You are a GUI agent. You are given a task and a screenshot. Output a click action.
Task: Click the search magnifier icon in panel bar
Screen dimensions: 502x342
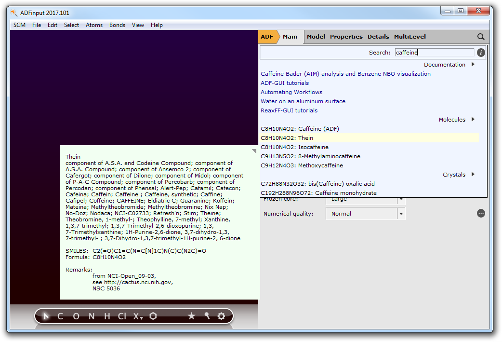tap(480, 37)
